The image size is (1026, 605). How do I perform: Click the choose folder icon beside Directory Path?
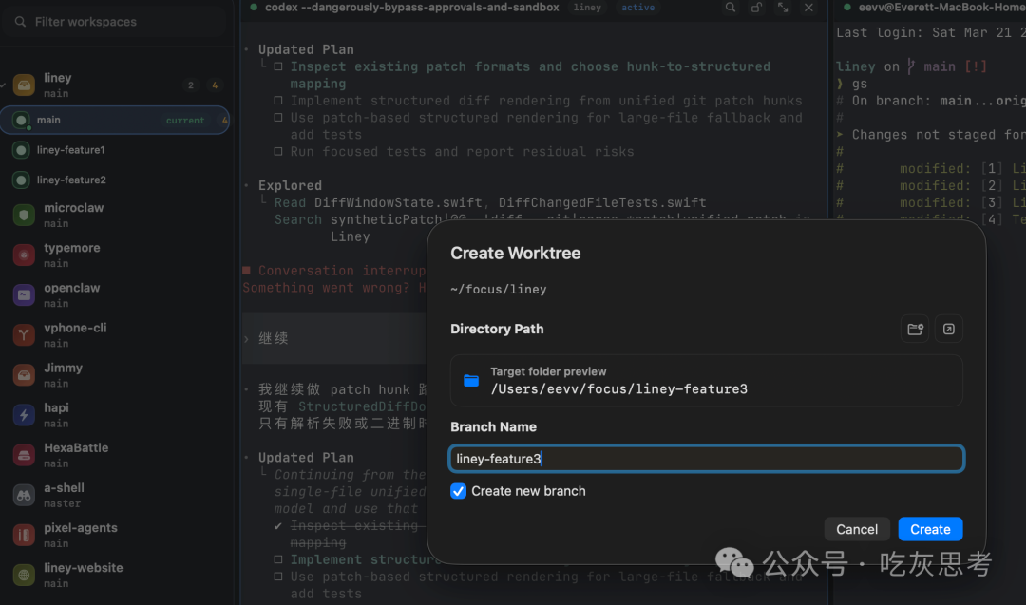click(915, 329)
